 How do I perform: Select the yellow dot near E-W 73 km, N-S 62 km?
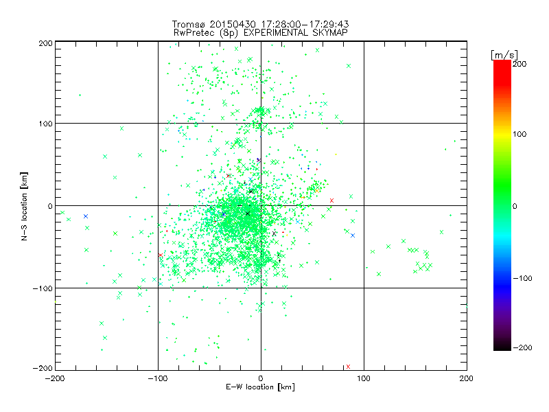coord(336,154)
